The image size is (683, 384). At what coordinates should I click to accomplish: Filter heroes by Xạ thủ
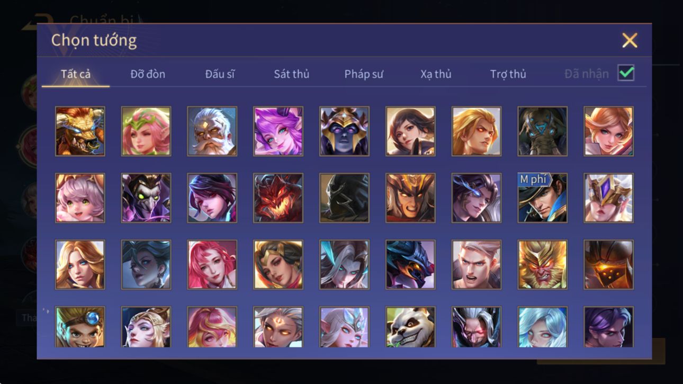click(436, 74)
